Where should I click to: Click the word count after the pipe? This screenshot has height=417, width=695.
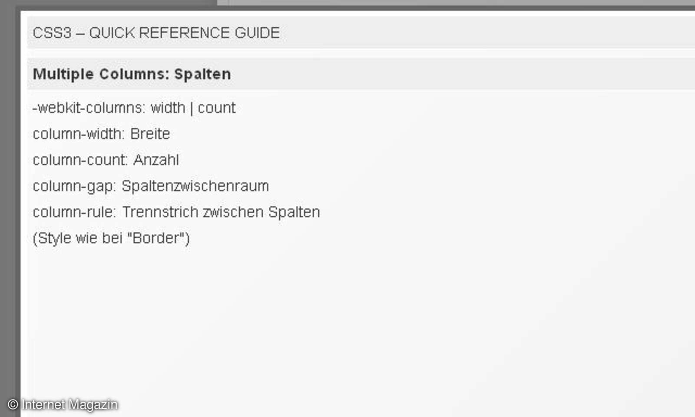pyautogui.click(x=216, y=108)
